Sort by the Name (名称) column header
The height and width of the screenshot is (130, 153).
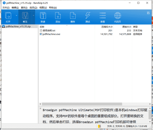(x=42, y=27)
